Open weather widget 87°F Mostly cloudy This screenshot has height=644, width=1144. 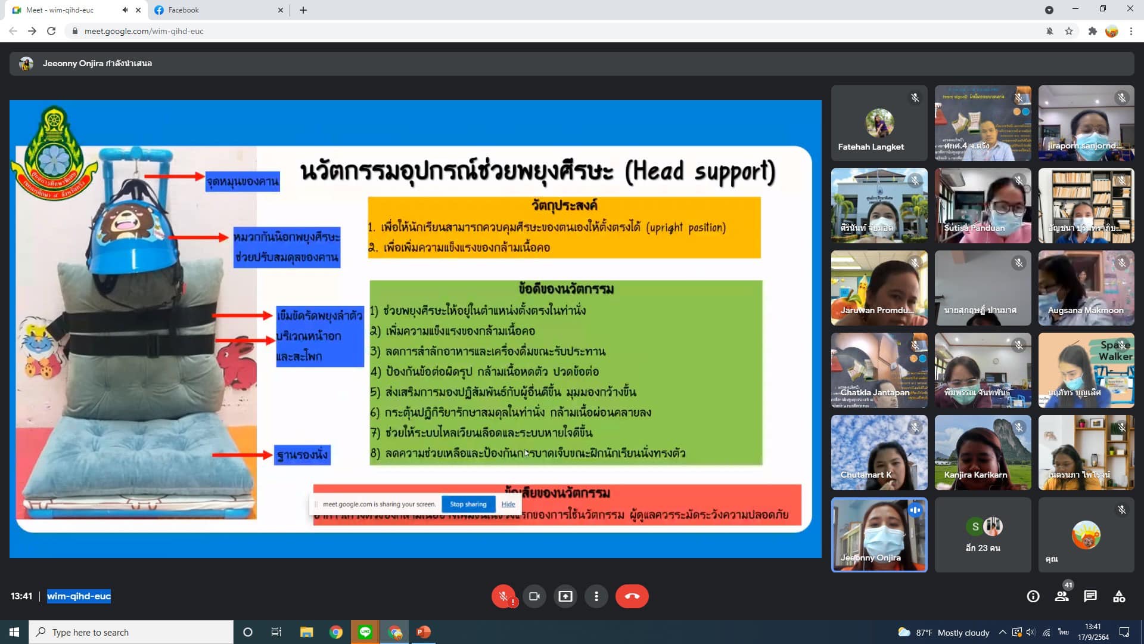(x=943, y=632)
